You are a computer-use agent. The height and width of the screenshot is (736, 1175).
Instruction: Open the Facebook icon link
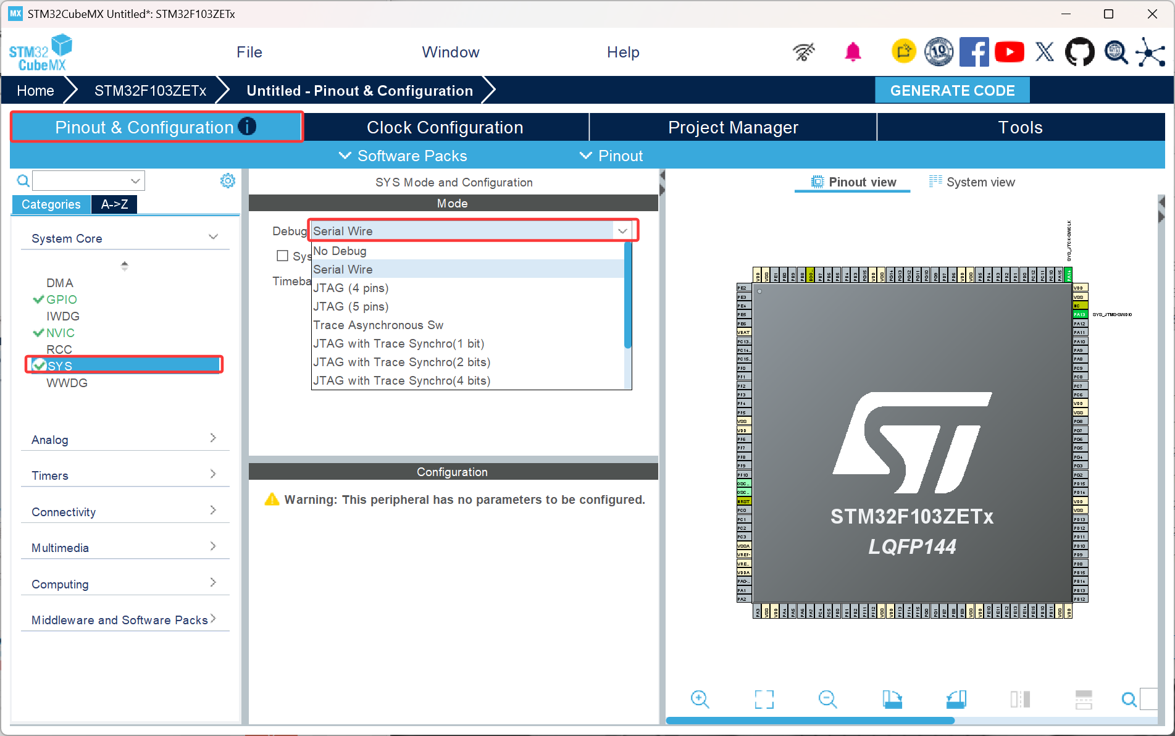(x=974, y=52)
